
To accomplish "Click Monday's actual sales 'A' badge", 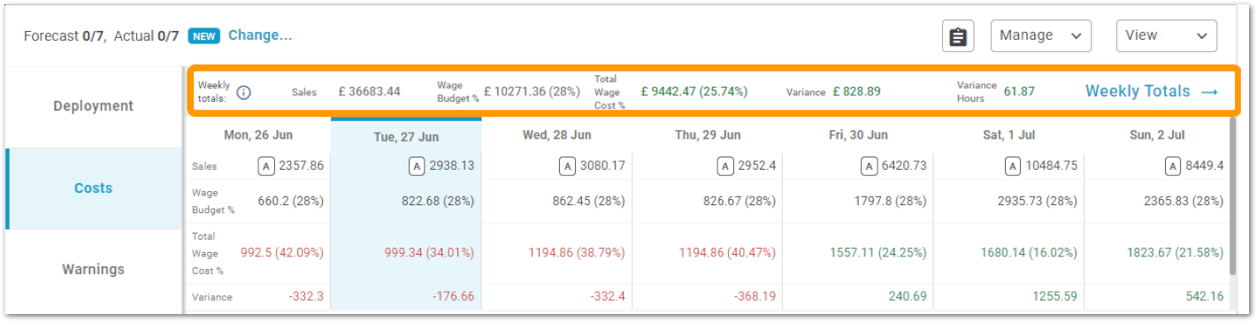I will coord(266,166).
